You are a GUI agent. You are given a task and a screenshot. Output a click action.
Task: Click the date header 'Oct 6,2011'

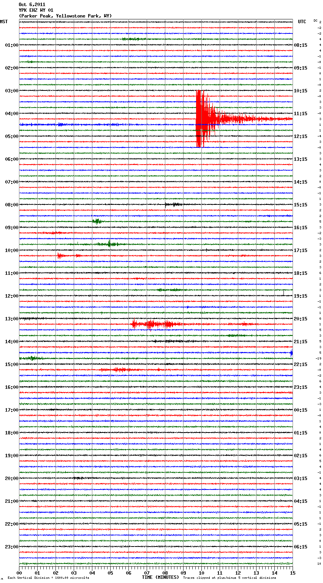click(x=32, y=5)
